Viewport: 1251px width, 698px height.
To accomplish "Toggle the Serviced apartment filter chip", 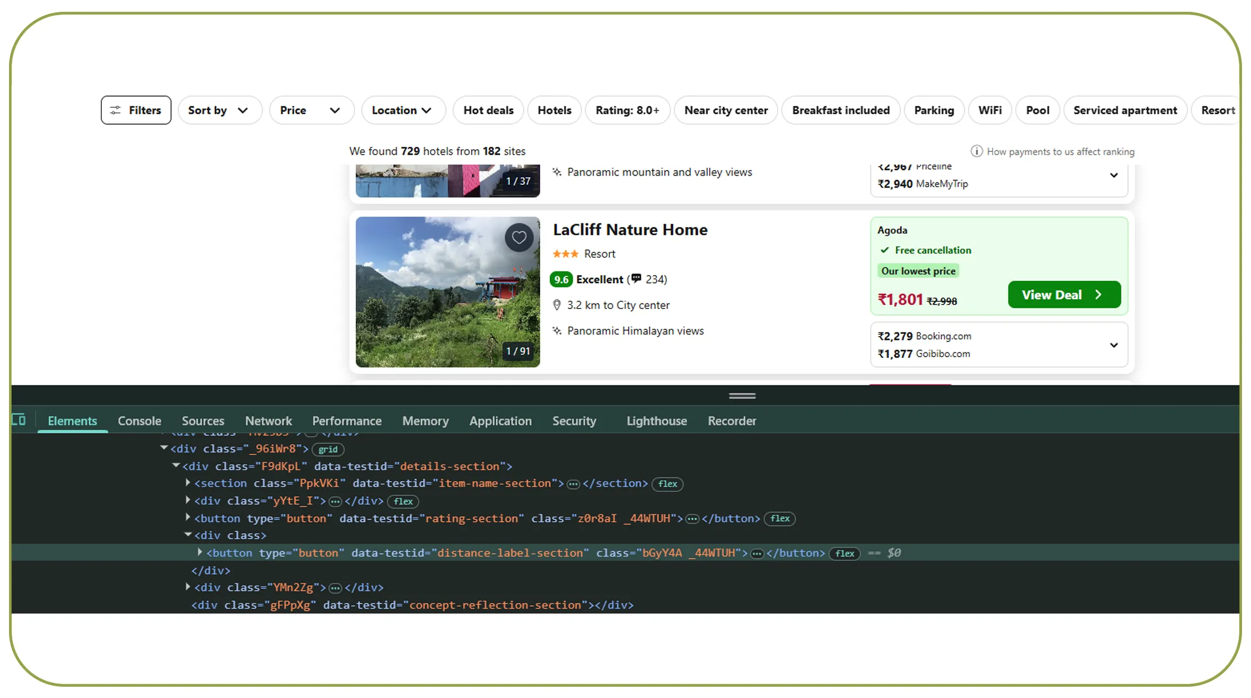I will pos(1125,110).
